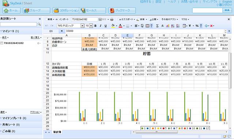Apply bold formatting
Screen dimensions: 234x139
pyautogui.click(x=95, y=26)
